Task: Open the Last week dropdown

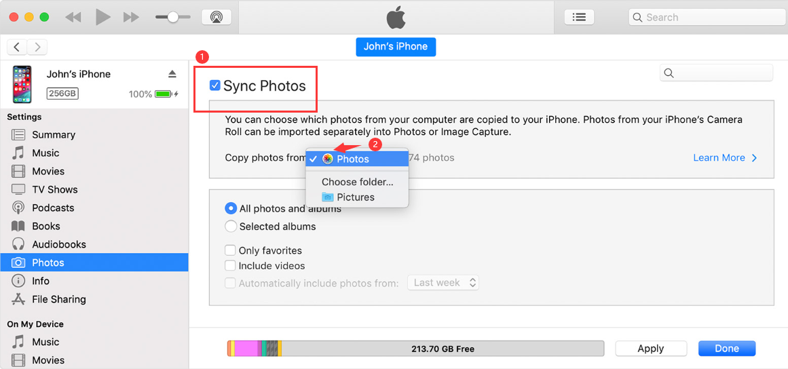Action: point(443,283)
